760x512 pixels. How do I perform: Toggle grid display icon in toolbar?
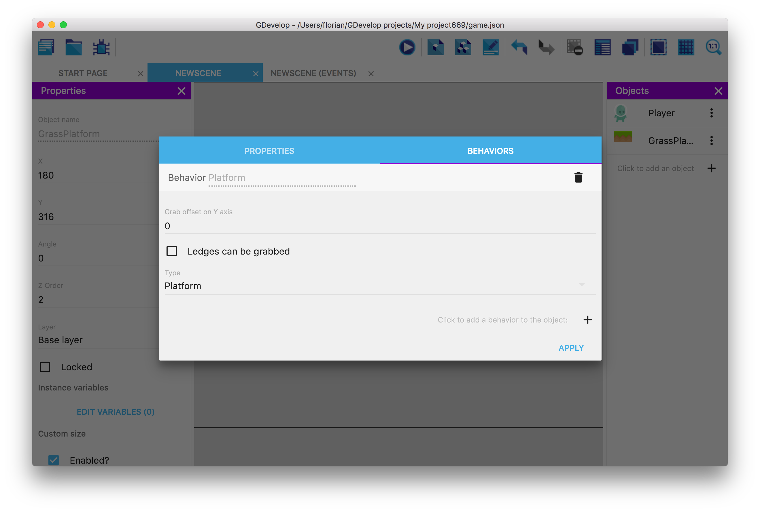click(x=686, y=48)
